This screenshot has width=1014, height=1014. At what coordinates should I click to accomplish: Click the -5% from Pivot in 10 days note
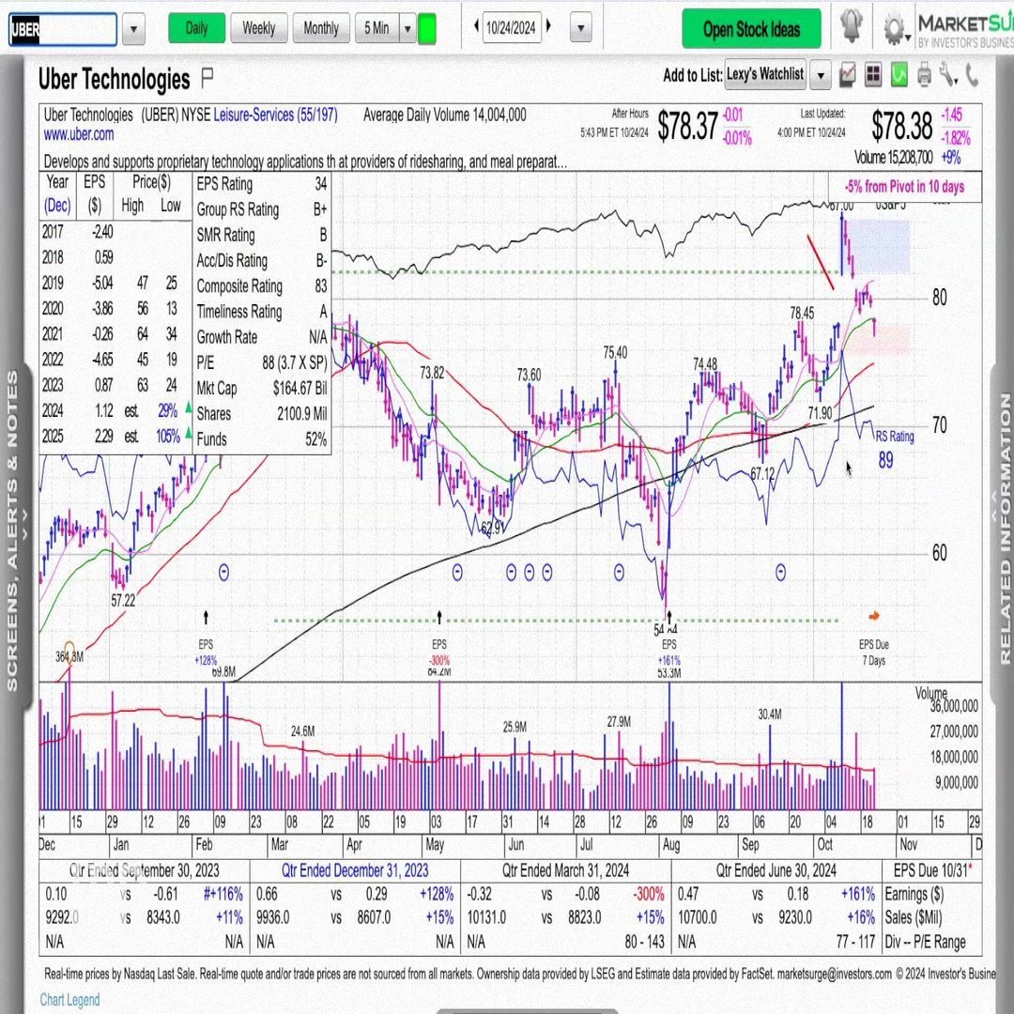[904, 187]
